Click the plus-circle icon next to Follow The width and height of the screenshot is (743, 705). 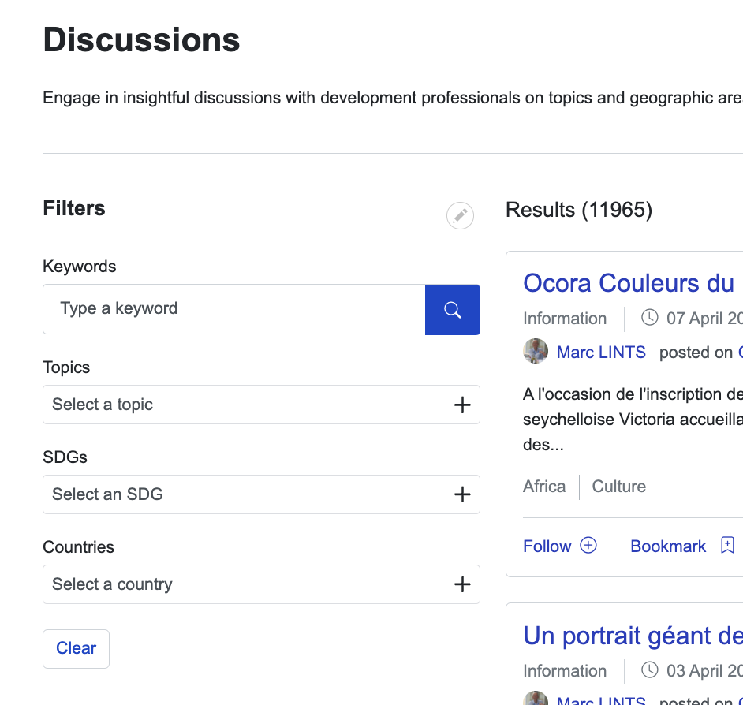(588, 546)
